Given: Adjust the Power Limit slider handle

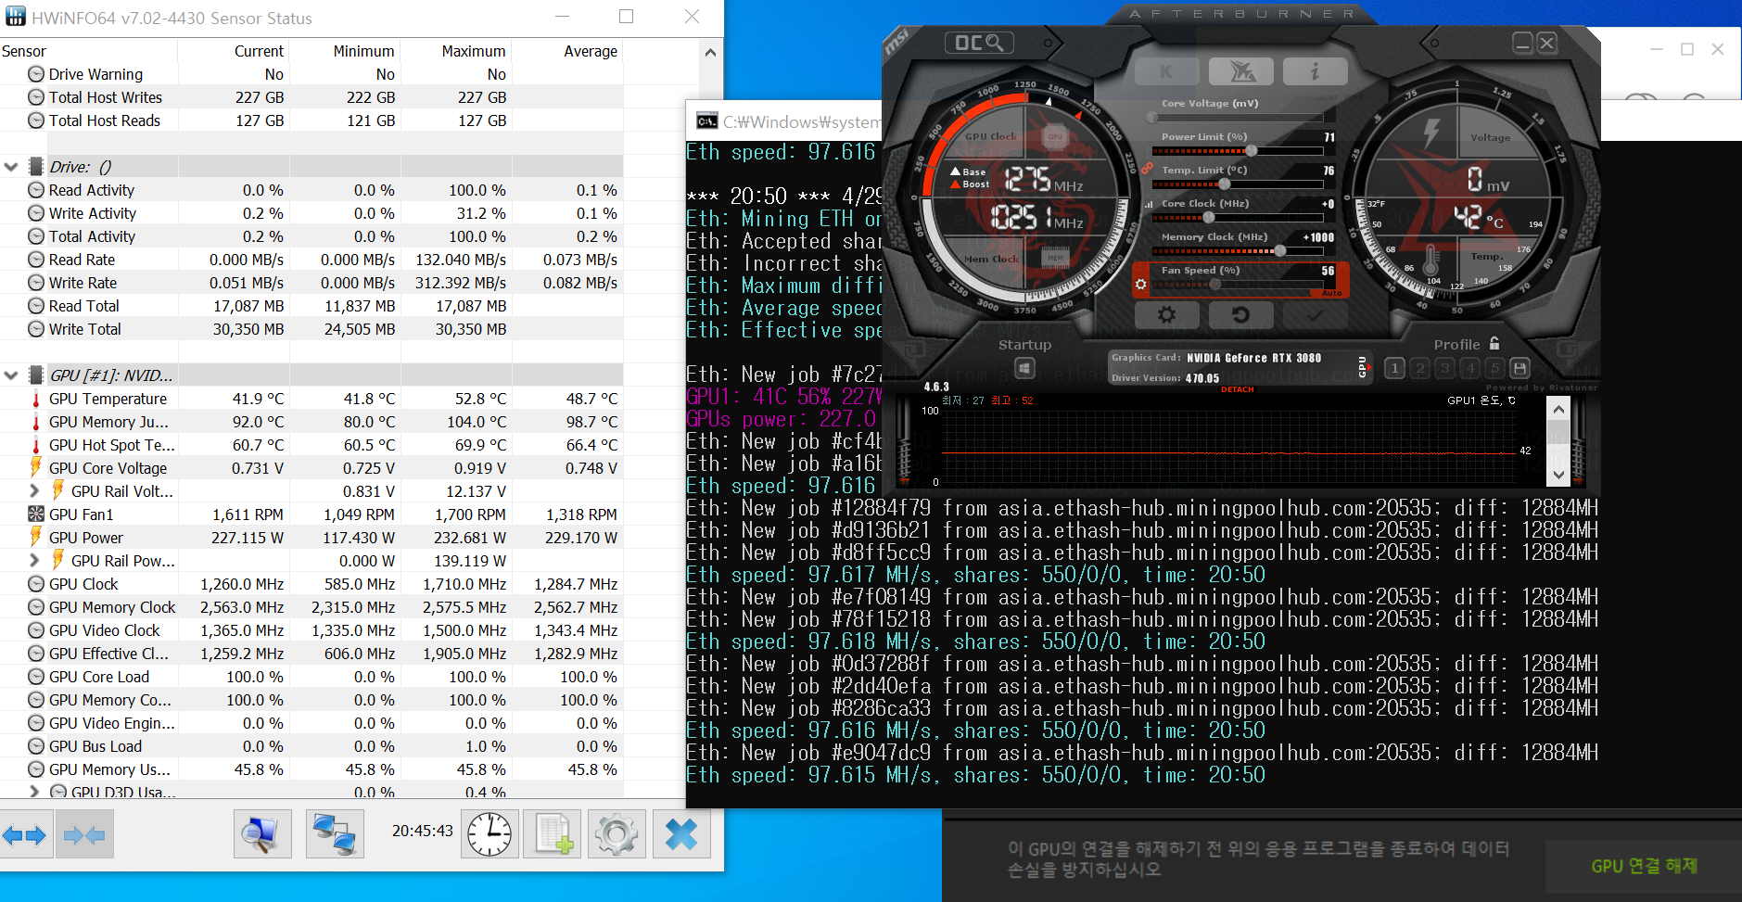Looking at the screenshot, I should pyautogui.click(x=1252, y=150).
